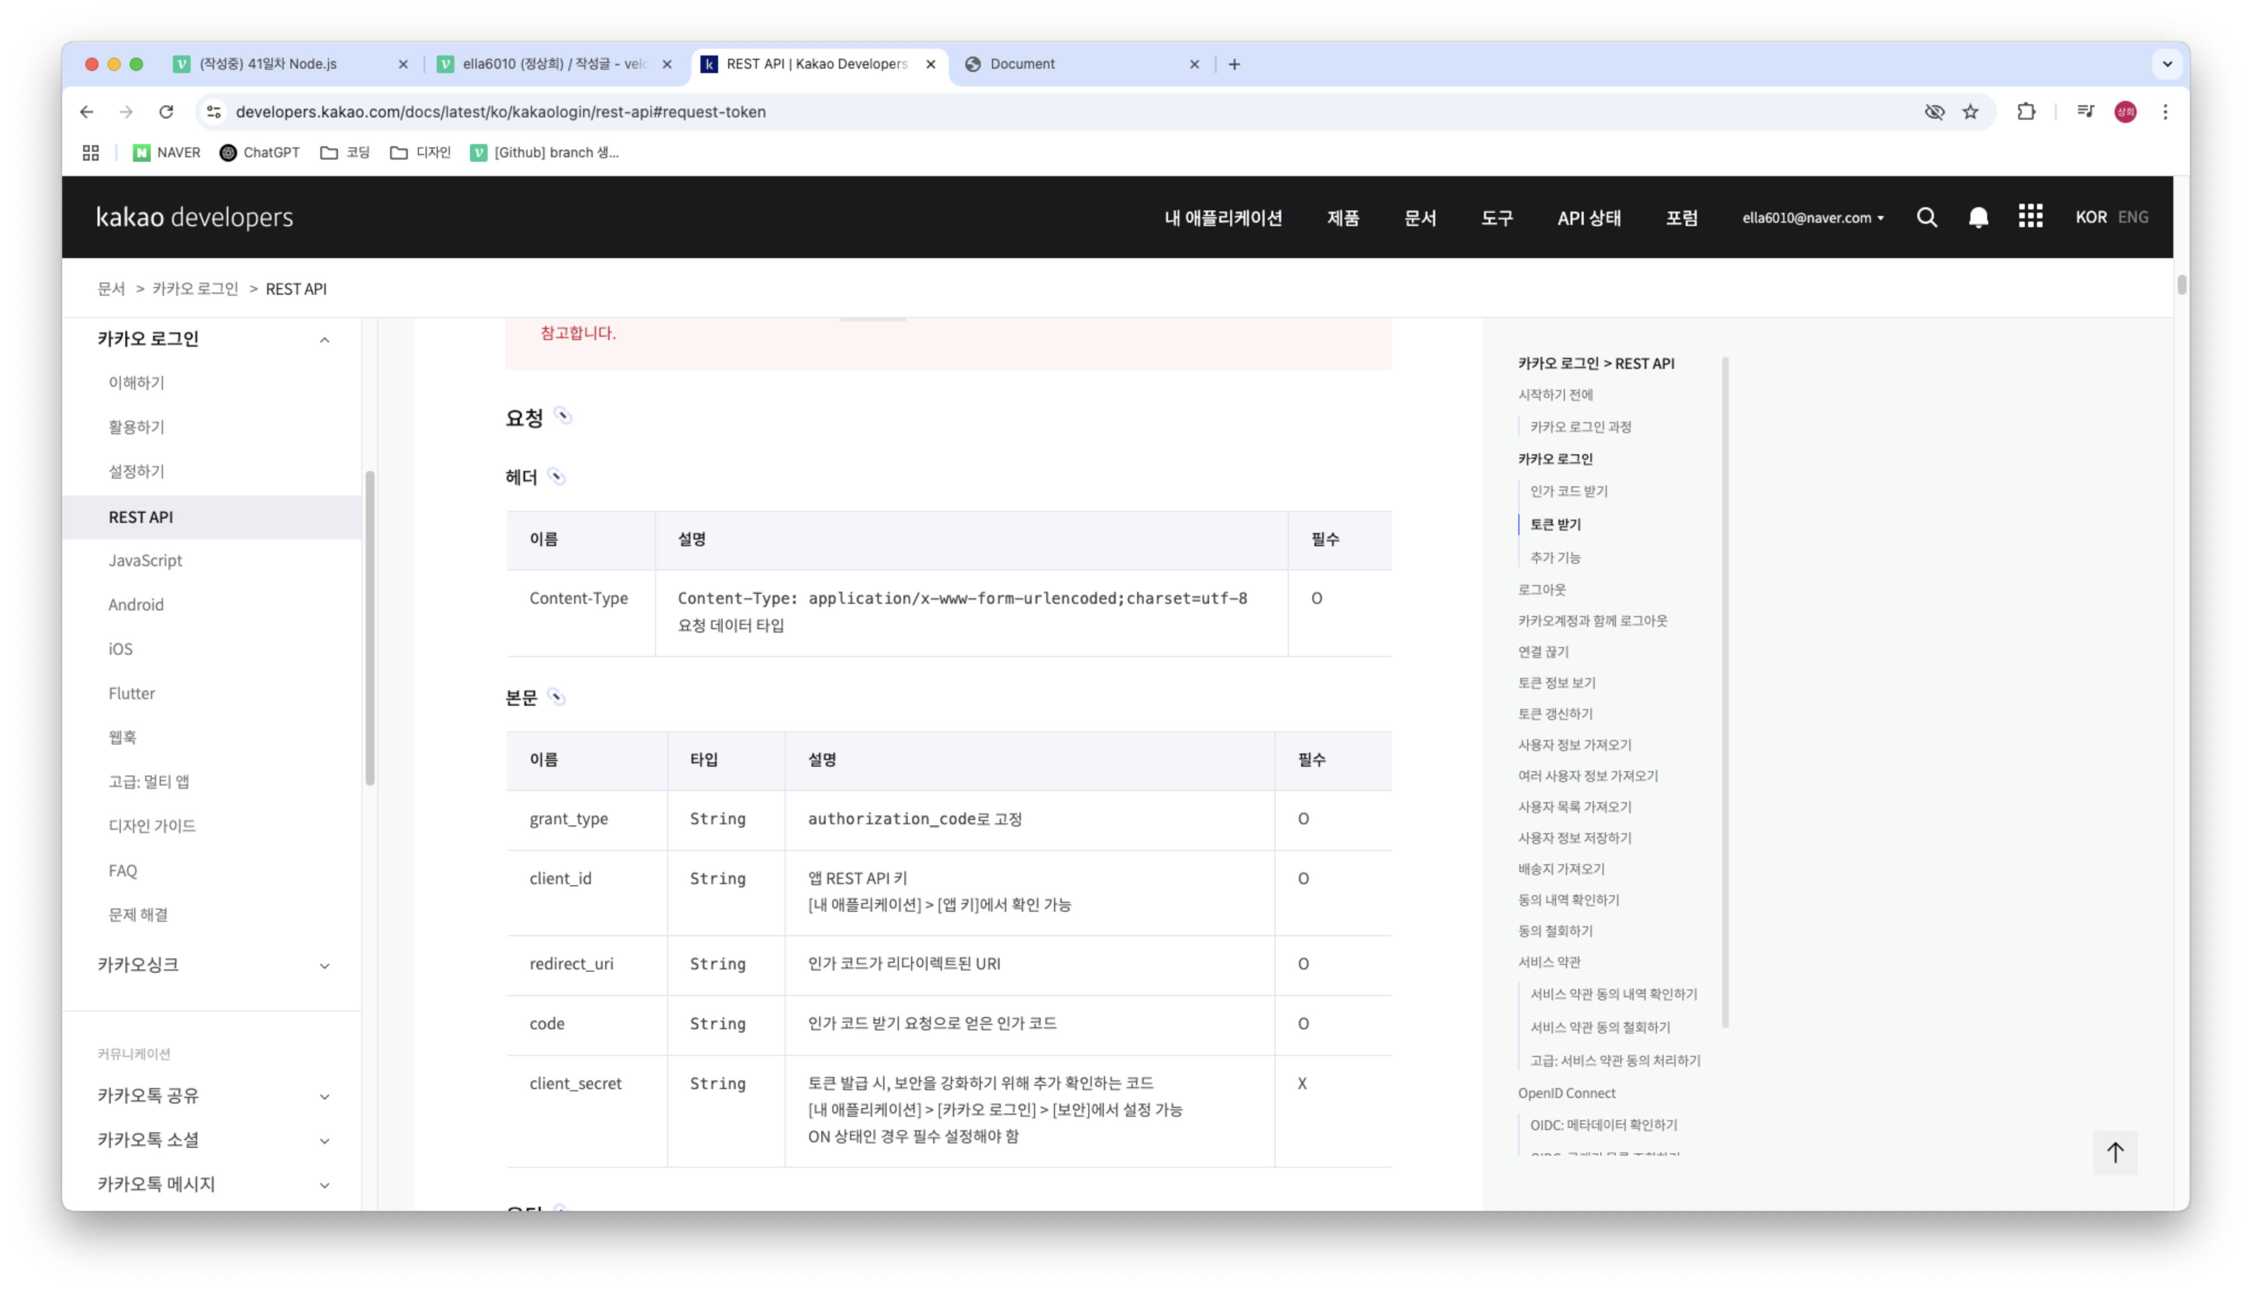
Task: Copy anchor link for 헤더 heading
Action: pyautogui.click(x=556, y=477)
